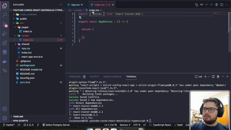
Task: Open the Extensions view
Action: click(5, 43)
